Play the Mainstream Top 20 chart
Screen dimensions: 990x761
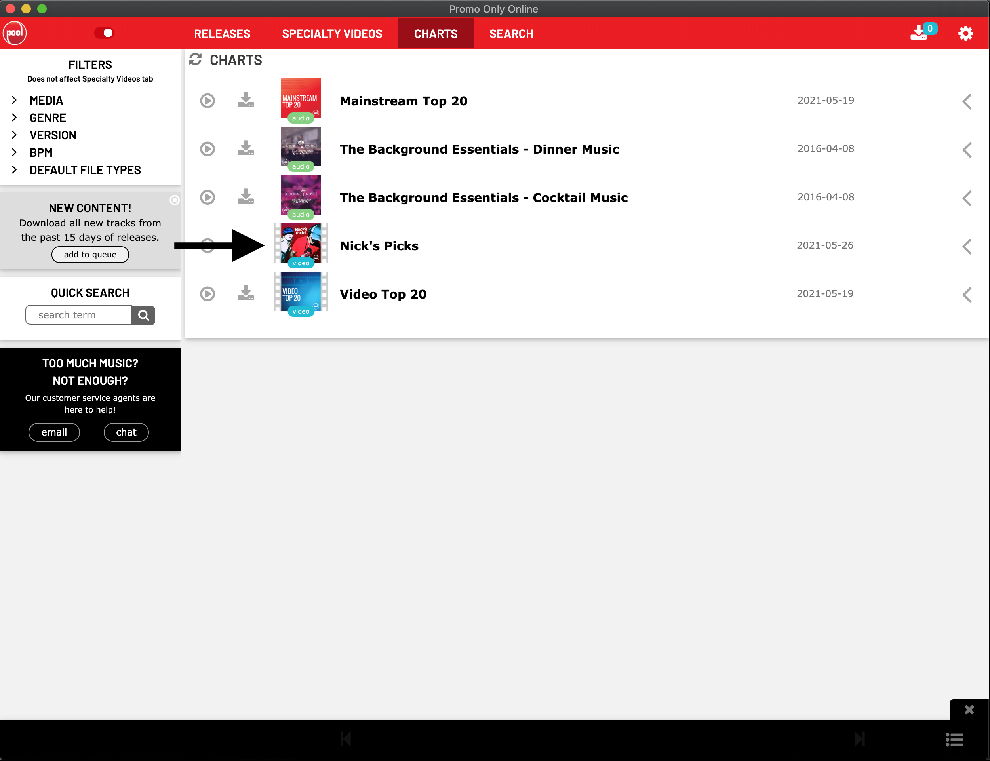[208, 101]
